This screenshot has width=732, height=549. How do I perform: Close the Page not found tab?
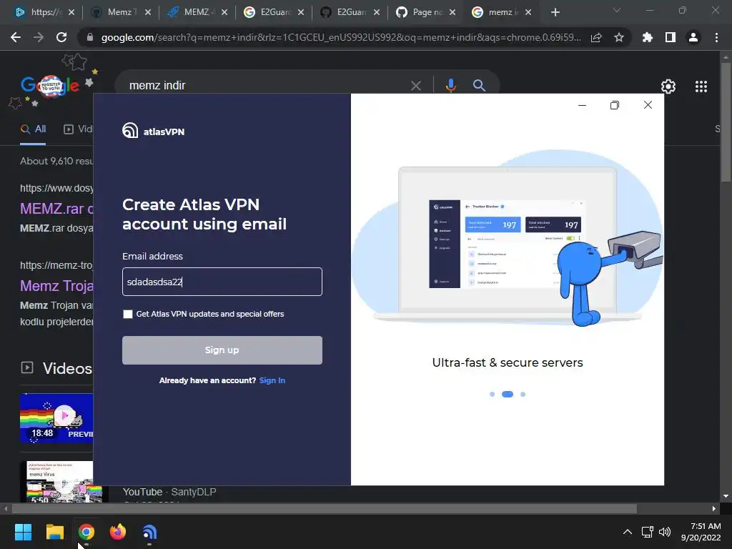452,13
